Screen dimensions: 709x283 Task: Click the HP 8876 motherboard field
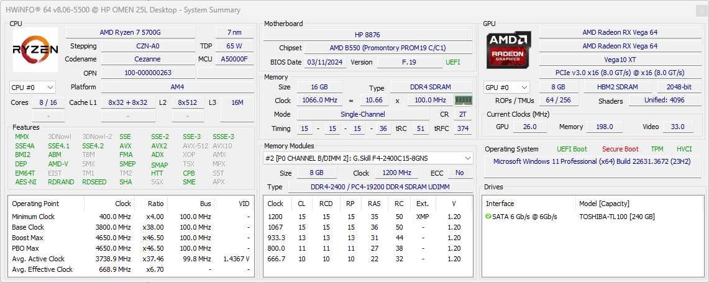(x=368, y=35)
